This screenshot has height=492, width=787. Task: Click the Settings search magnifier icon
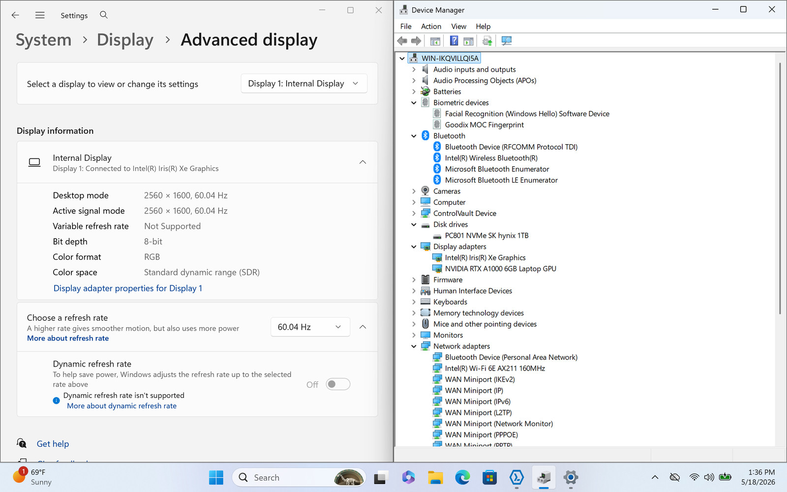(104, 15)
